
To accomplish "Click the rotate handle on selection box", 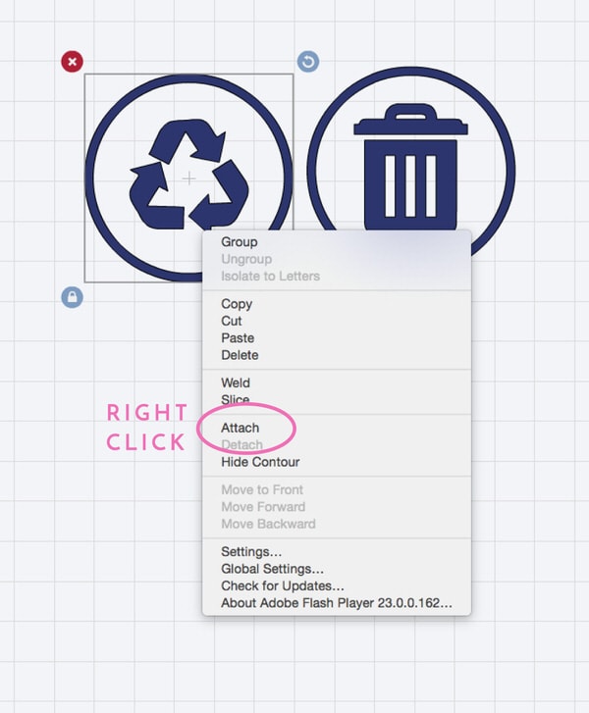I will [307, 62].
